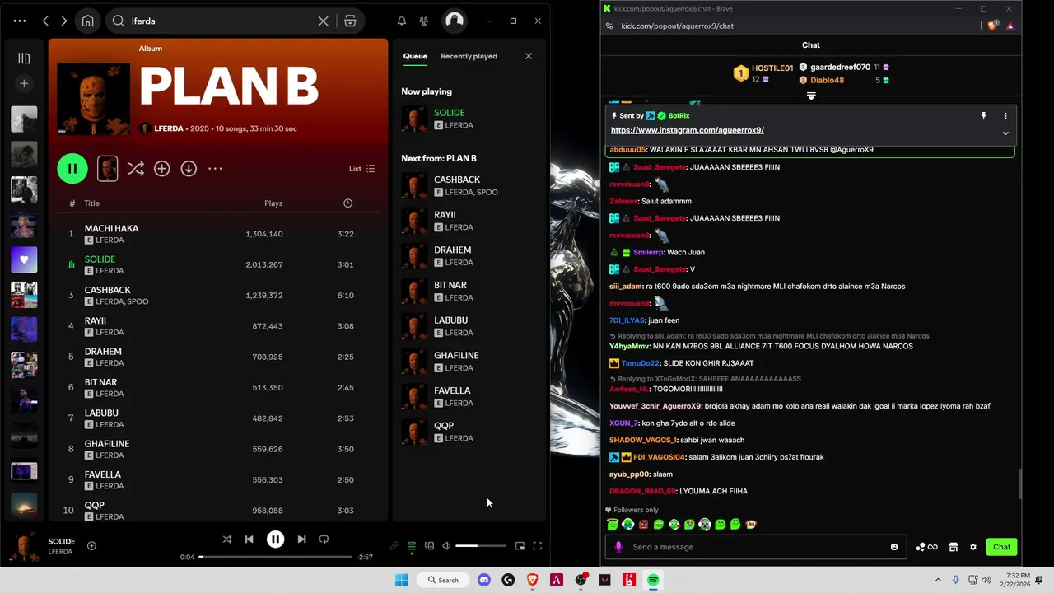Screen dimensions: 1054x593
Task: Close the Queue panel
Action: [x=529, y=56]
